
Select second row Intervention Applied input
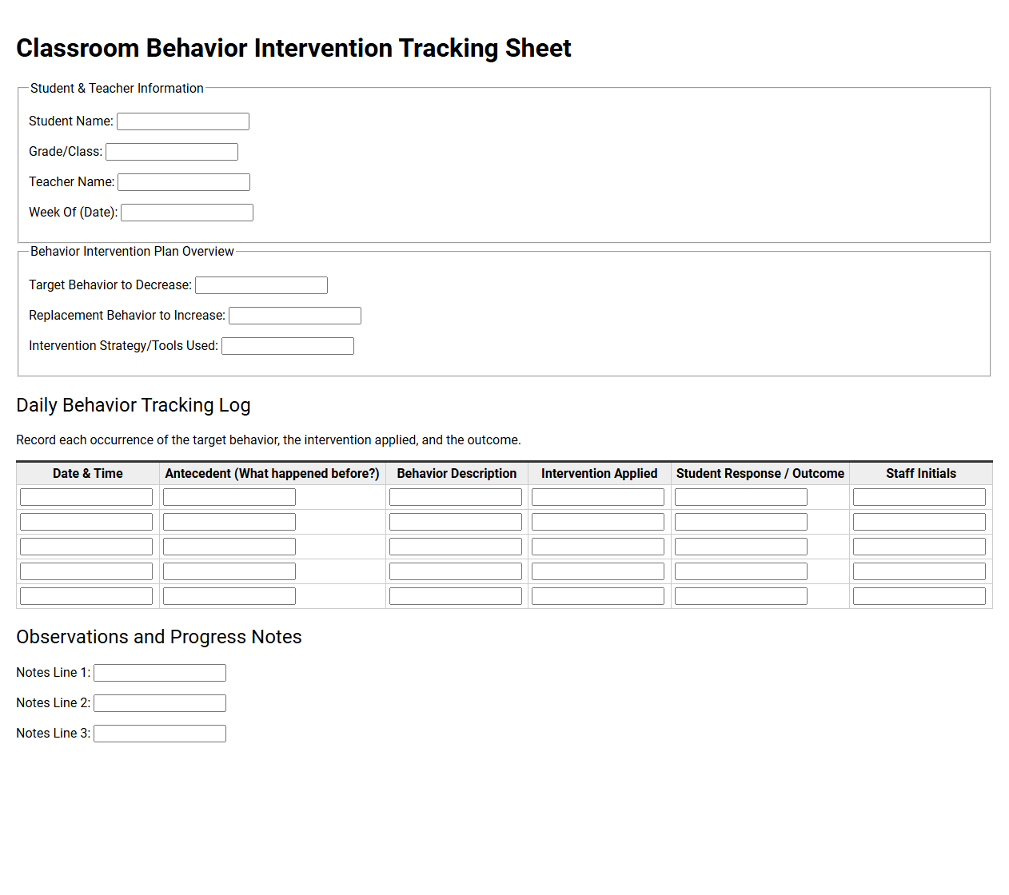598,522
